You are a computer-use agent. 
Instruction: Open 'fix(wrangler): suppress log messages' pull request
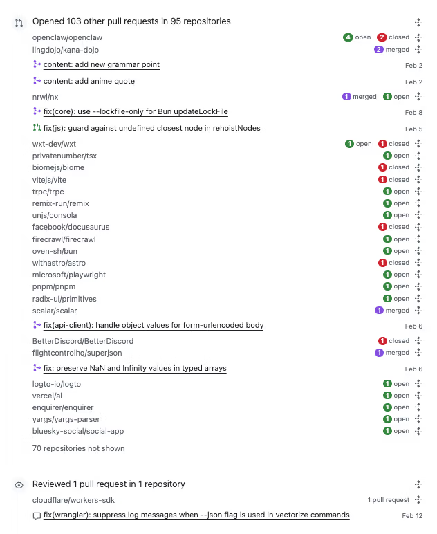196,515
